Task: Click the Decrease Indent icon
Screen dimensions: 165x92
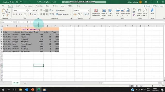Action: (51, 14)
